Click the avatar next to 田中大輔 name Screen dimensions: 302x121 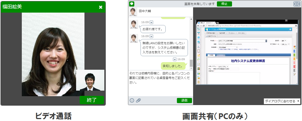(133, 12)
